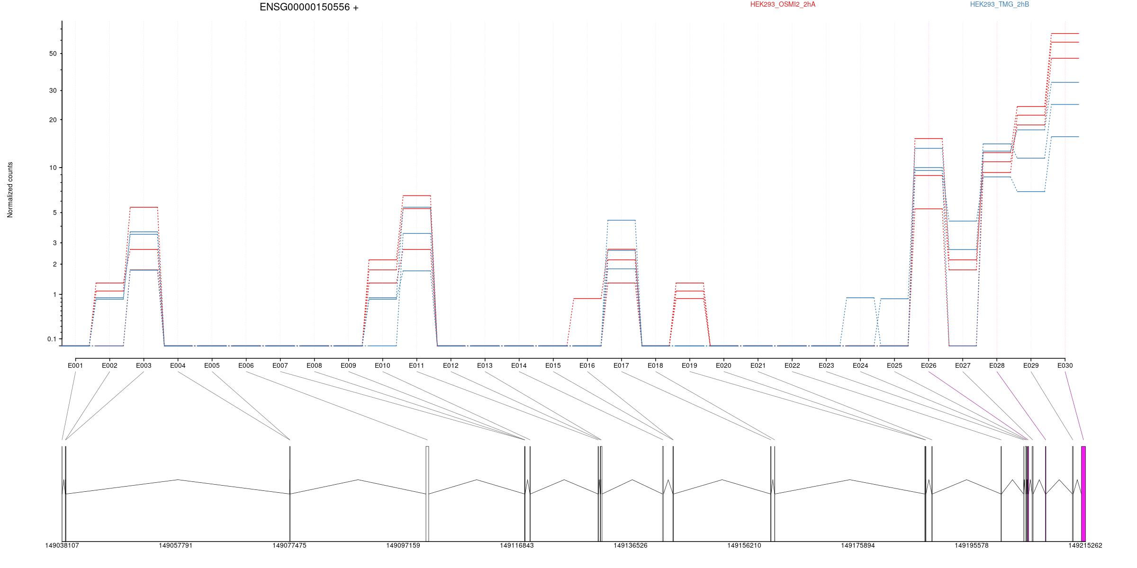Click exon label E006
Image resolution: width=1137 pixels, height=568 pixels.
(x=246, y=365)
